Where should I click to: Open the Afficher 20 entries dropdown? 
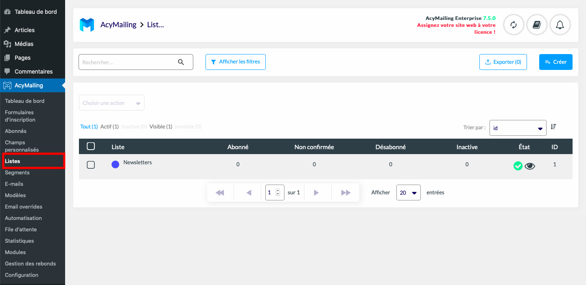[408, 193]
